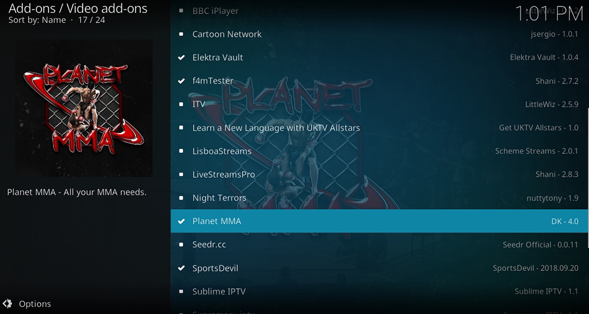Image resolution: width=589 pixels, height=314 pixels.
Task: Click the Add-ons / Video add-ons breadcrumb
Action: (x=78, y=8)
